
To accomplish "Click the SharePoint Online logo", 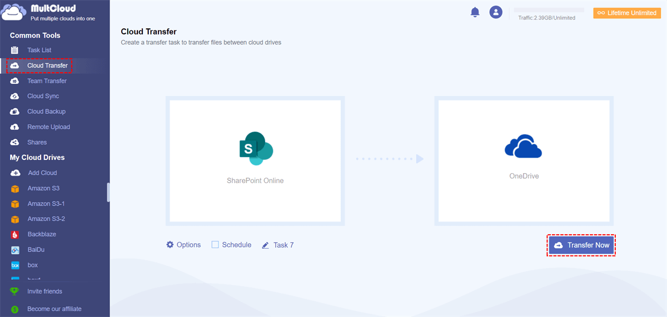I will (256, 149).
